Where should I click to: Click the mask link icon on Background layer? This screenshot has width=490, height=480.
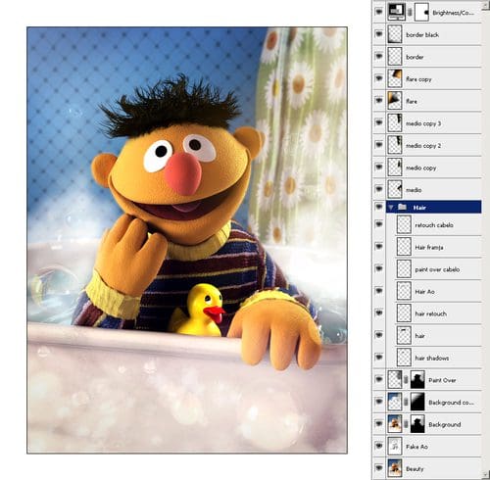[x=406, y=424]
